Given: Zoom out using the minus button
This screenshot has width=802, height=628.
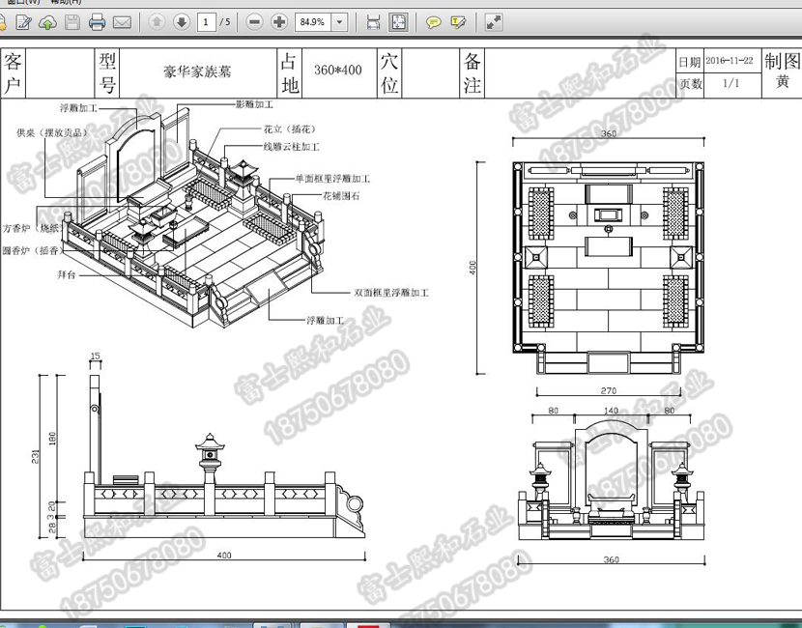Looking at the screenshot, I should point(254,21).
